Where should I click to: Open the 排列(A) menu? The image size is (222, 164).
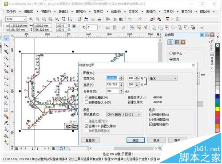coord(81,12)
